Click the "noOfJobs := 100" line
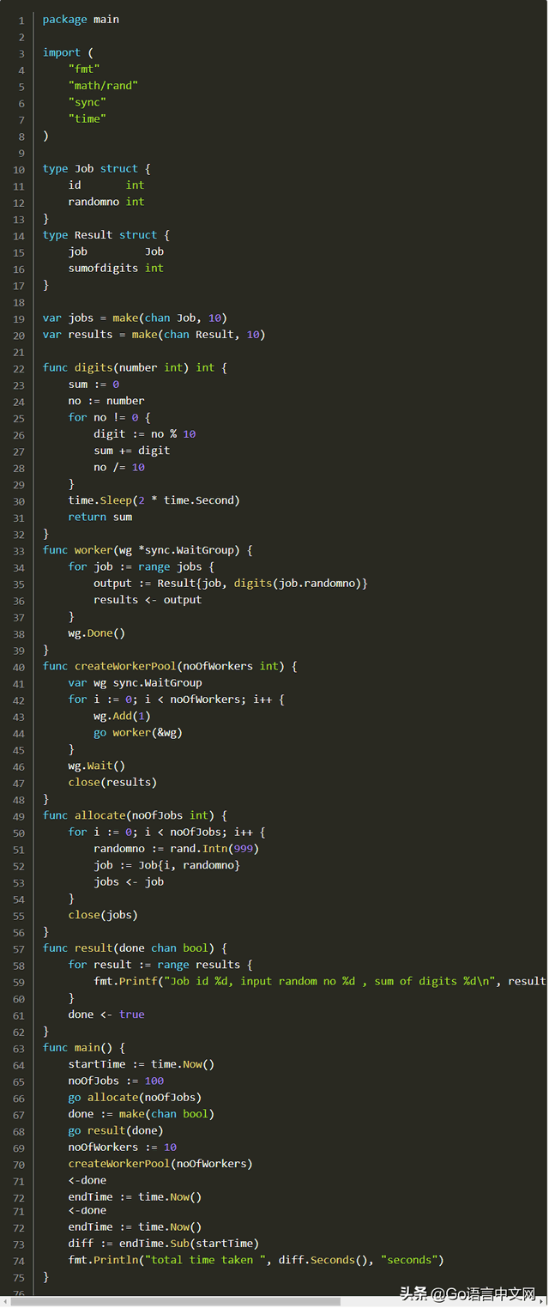Screen dimensions: 549x1314 coord(116,1081)
